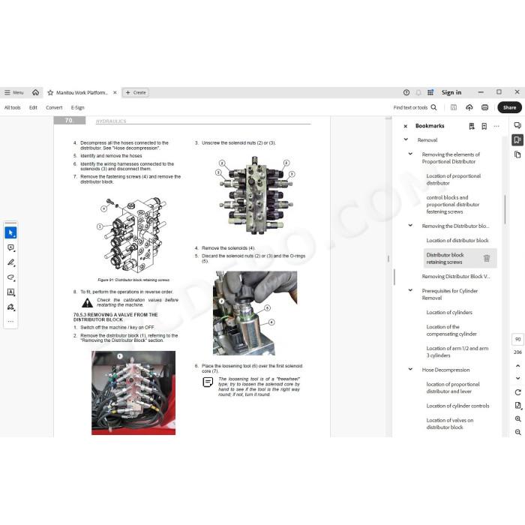Click the Zoom out magnifier

pyautogui.click(x=517, y=432)
